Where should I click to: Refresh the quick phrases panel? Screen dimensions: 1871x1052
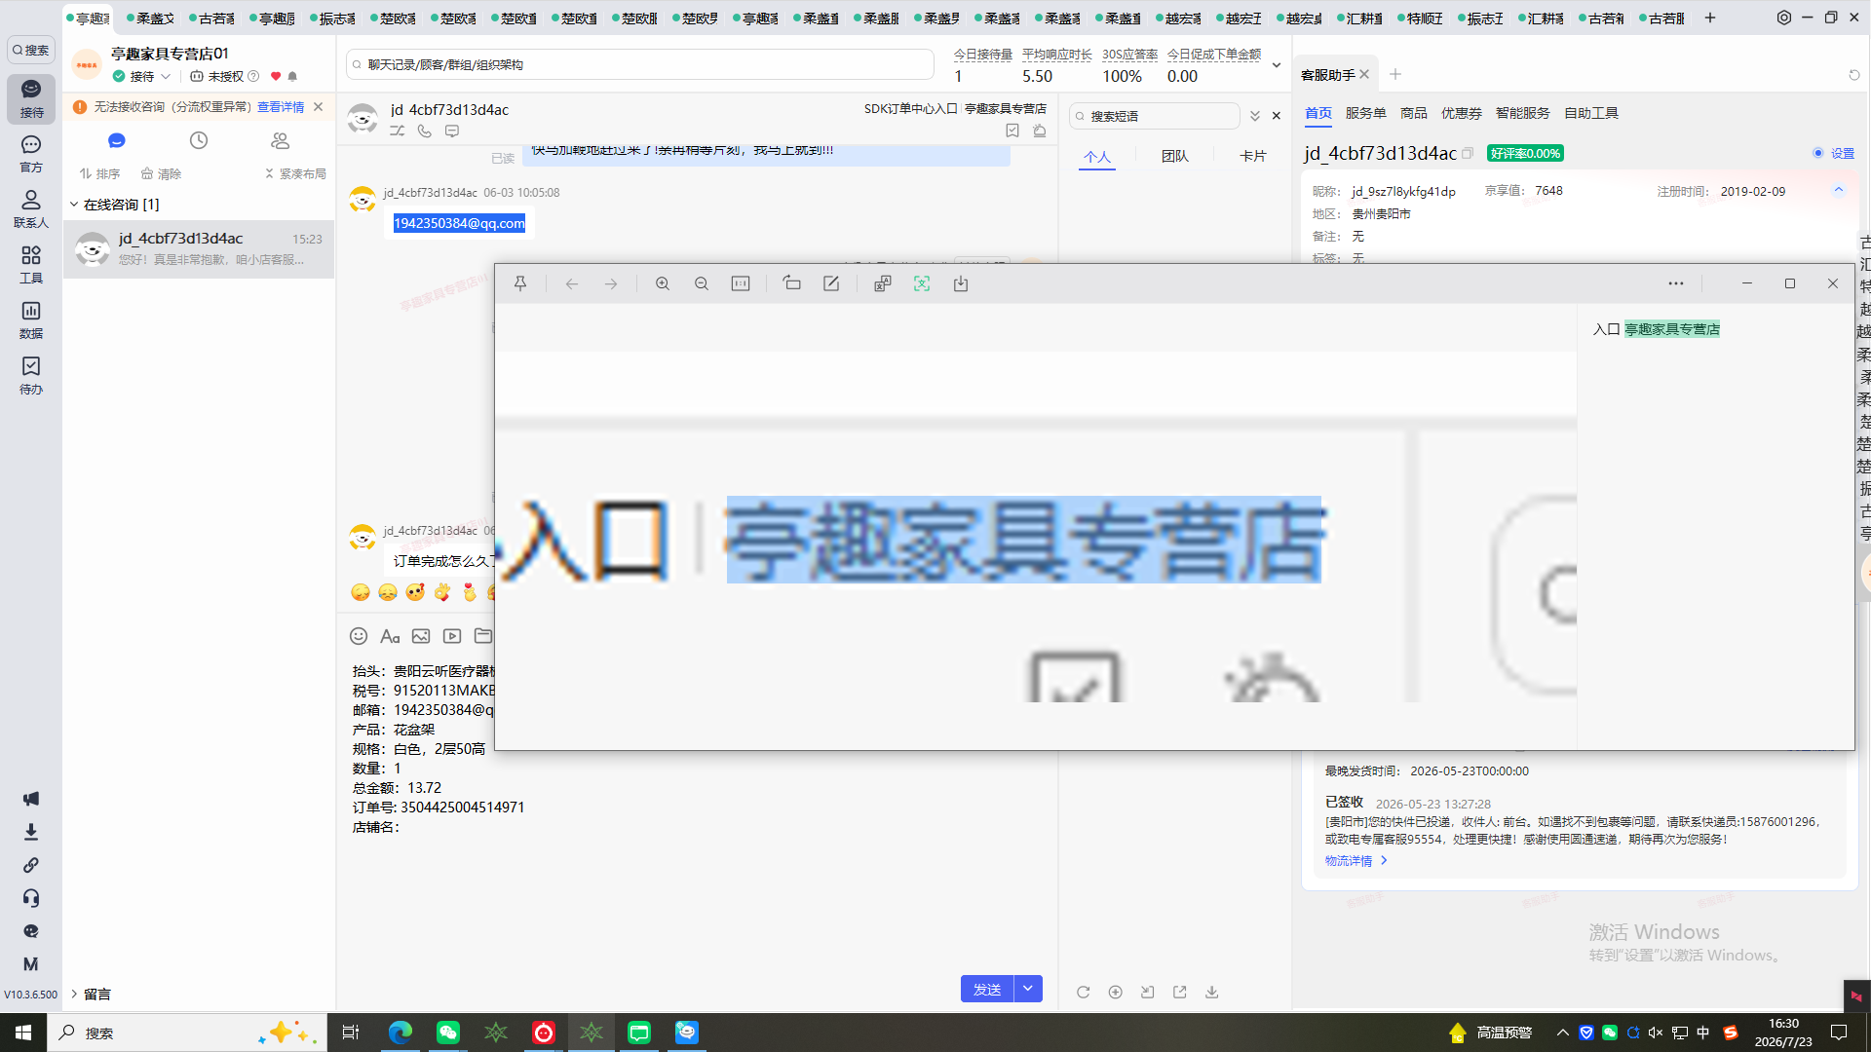tap(1083, 992)
